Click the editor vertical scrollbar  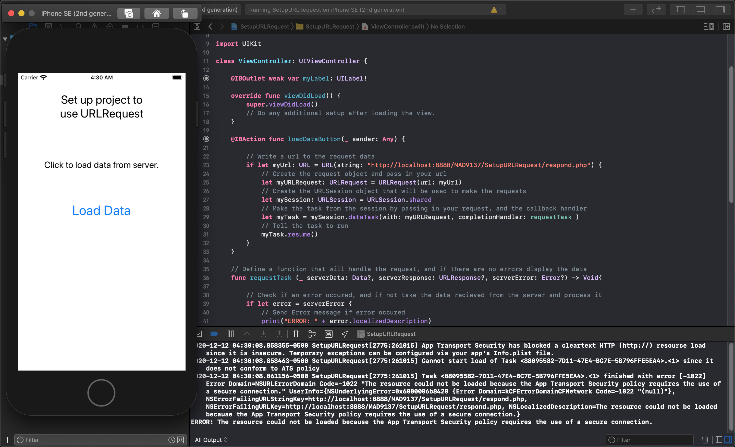[x=731, y=134]
